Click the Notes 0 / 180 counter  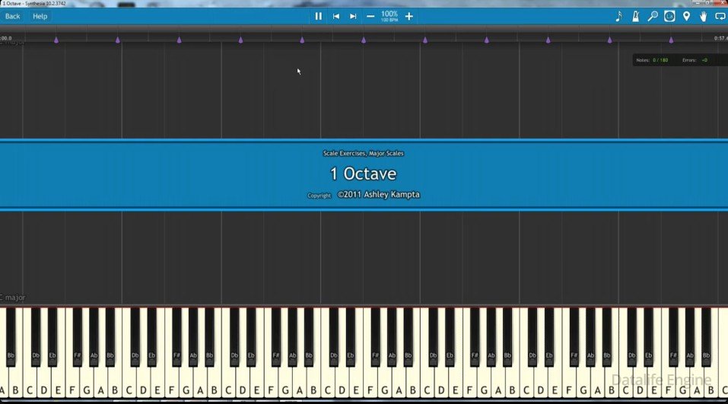pos(652,60)
